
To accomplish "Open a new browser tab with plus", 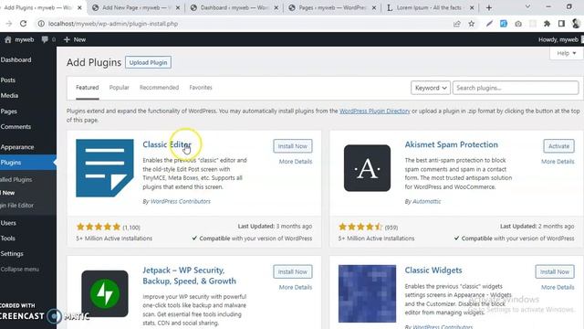I will 489,7.
